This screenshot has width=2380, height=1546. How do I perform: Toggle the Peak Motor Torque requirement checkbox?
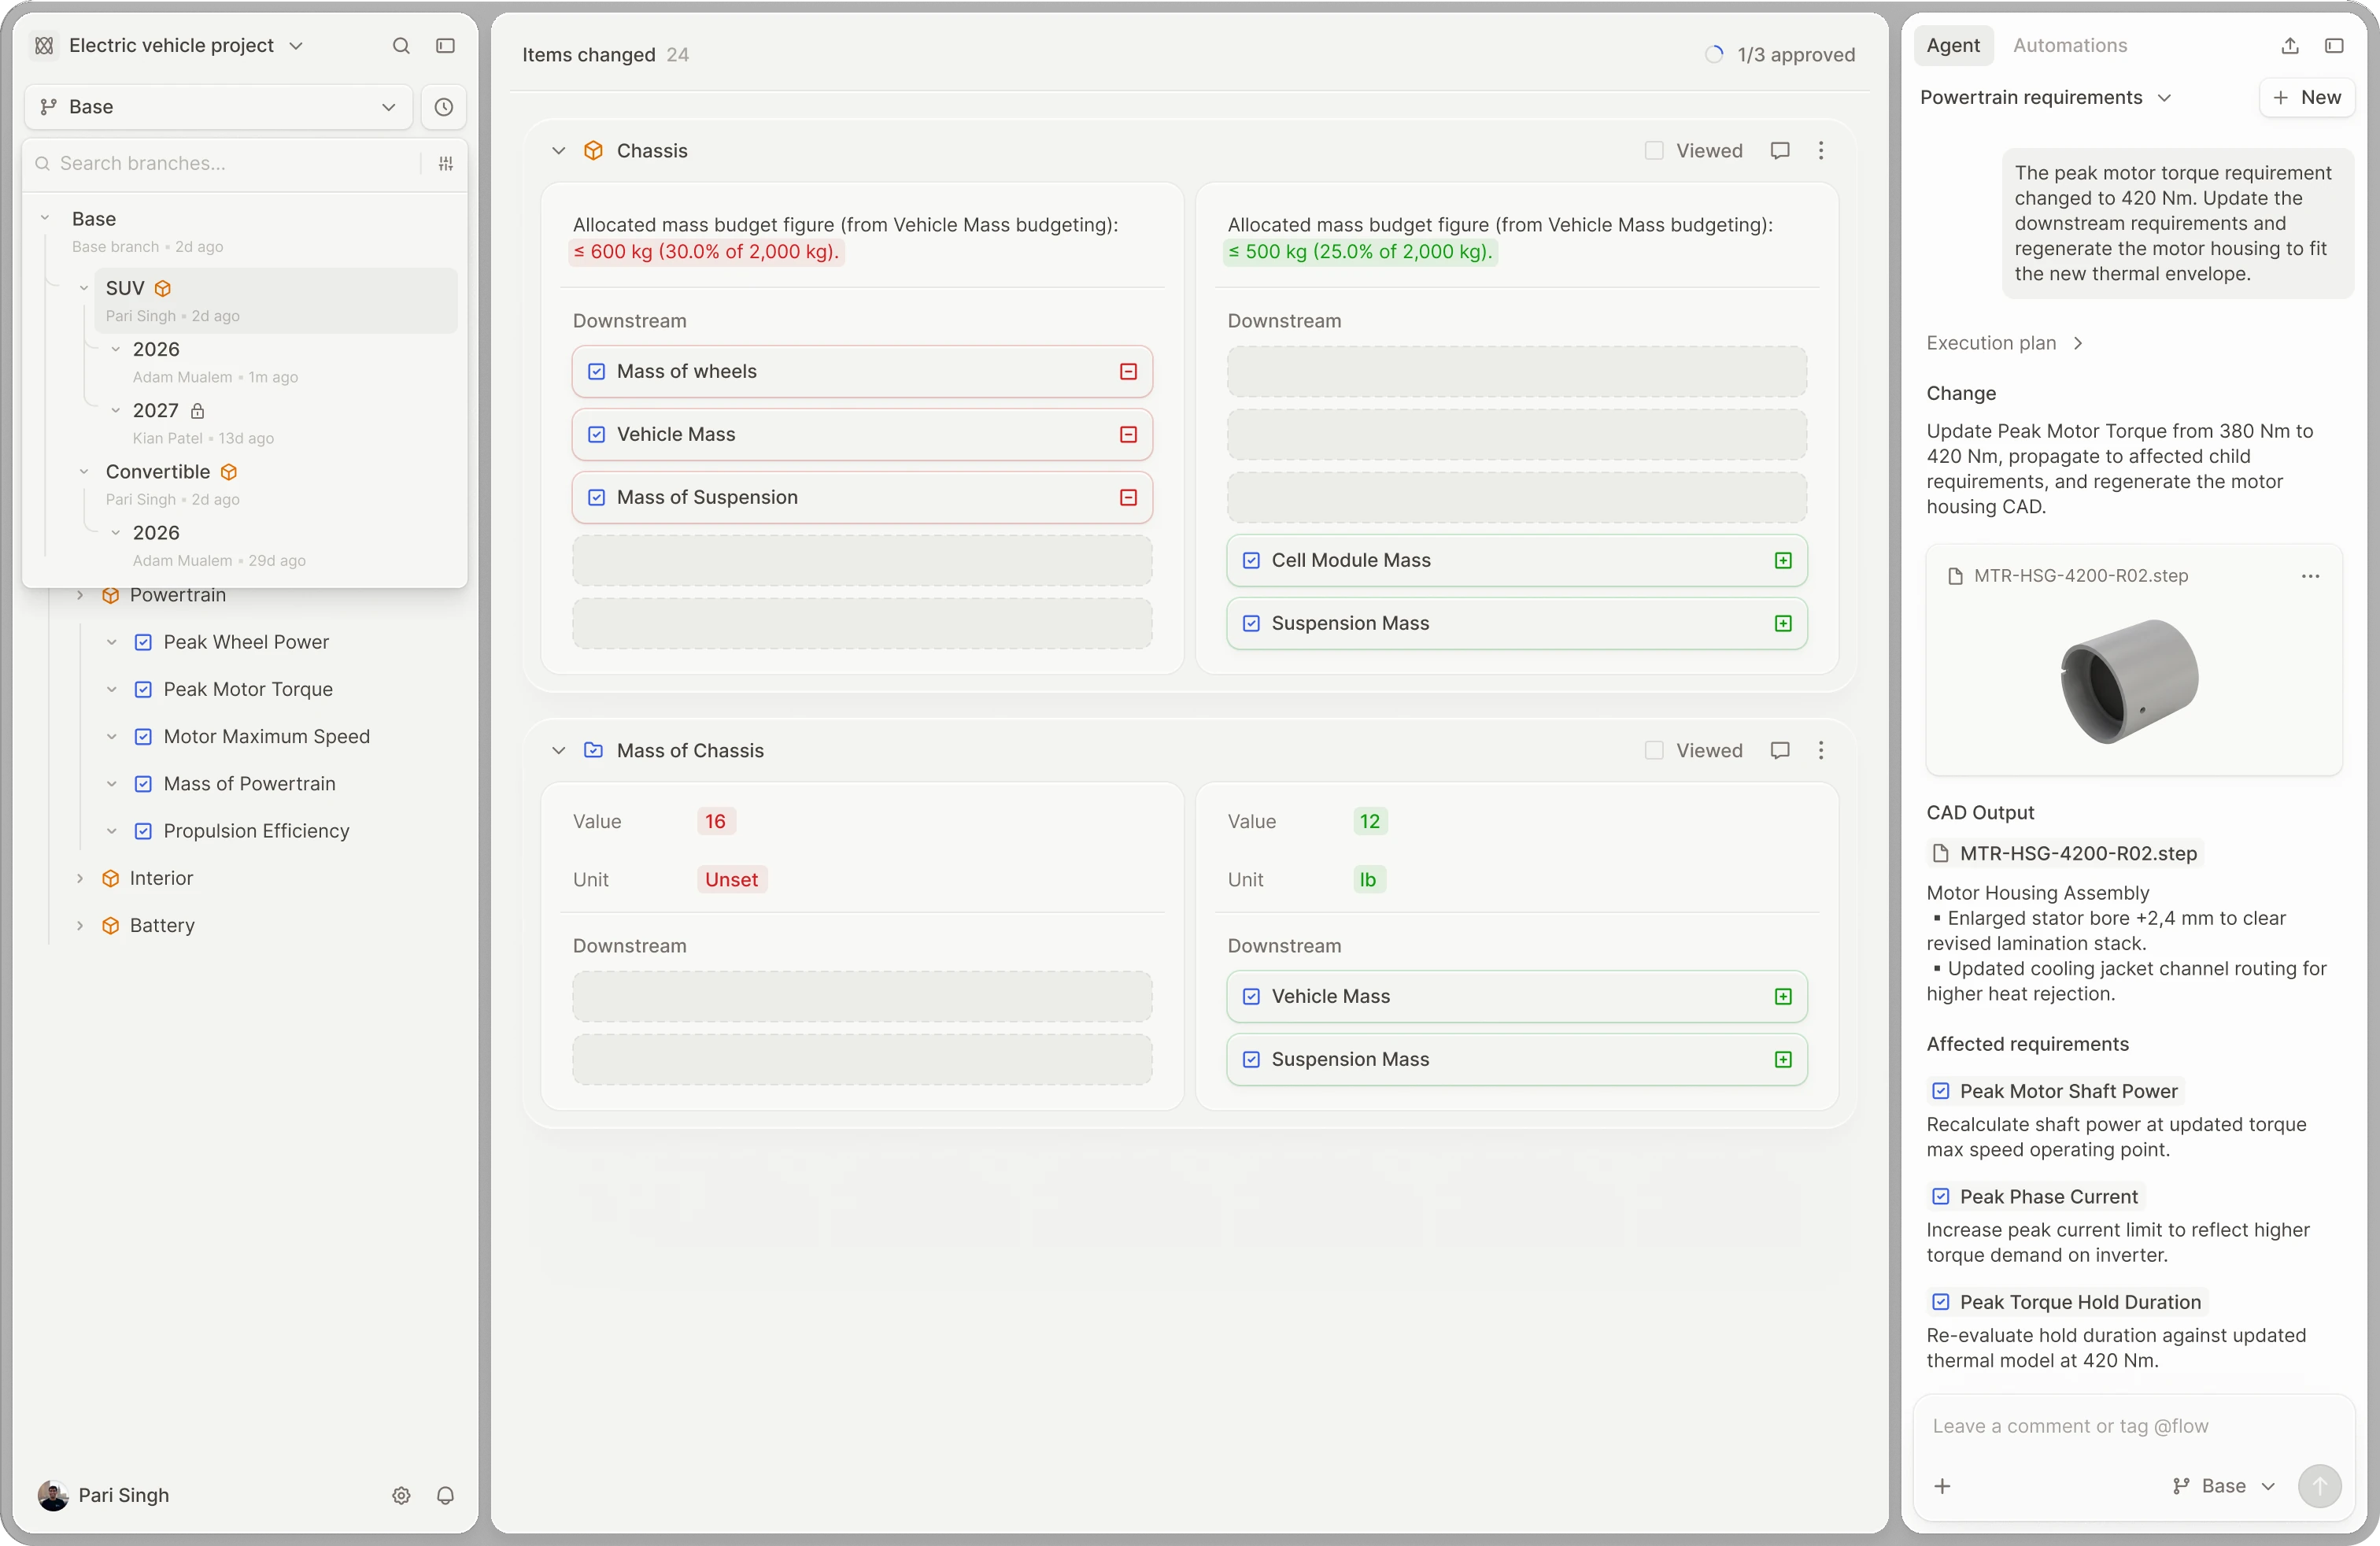143,690
